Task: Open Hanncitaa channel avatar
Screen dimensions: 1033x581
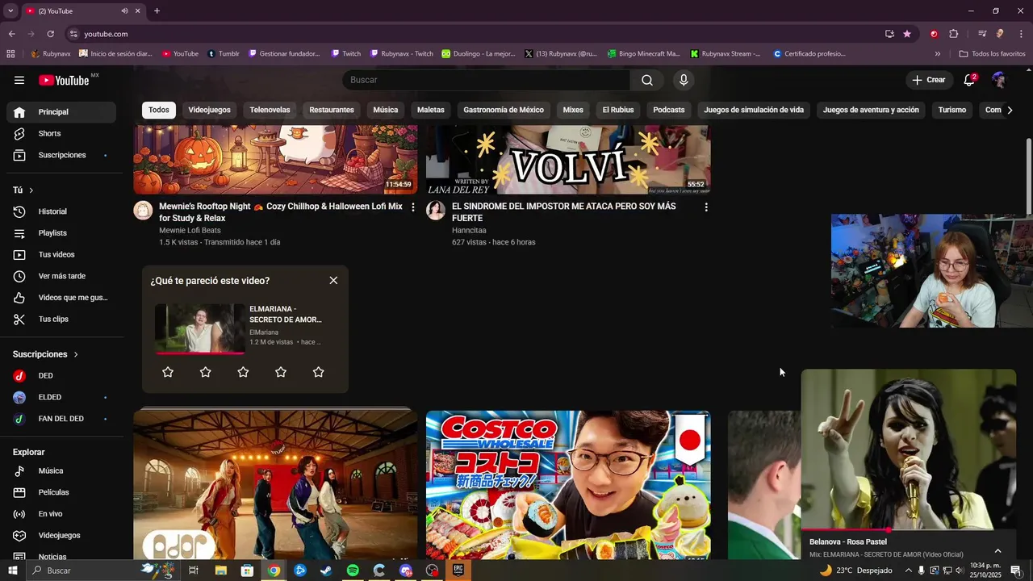Action: [x=436, y=211]
